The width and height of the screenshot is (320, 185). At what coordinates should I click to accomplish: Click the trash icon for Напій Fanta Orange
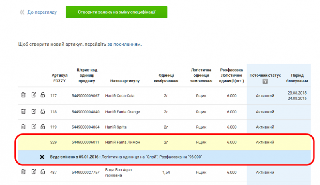coord(23,111)
